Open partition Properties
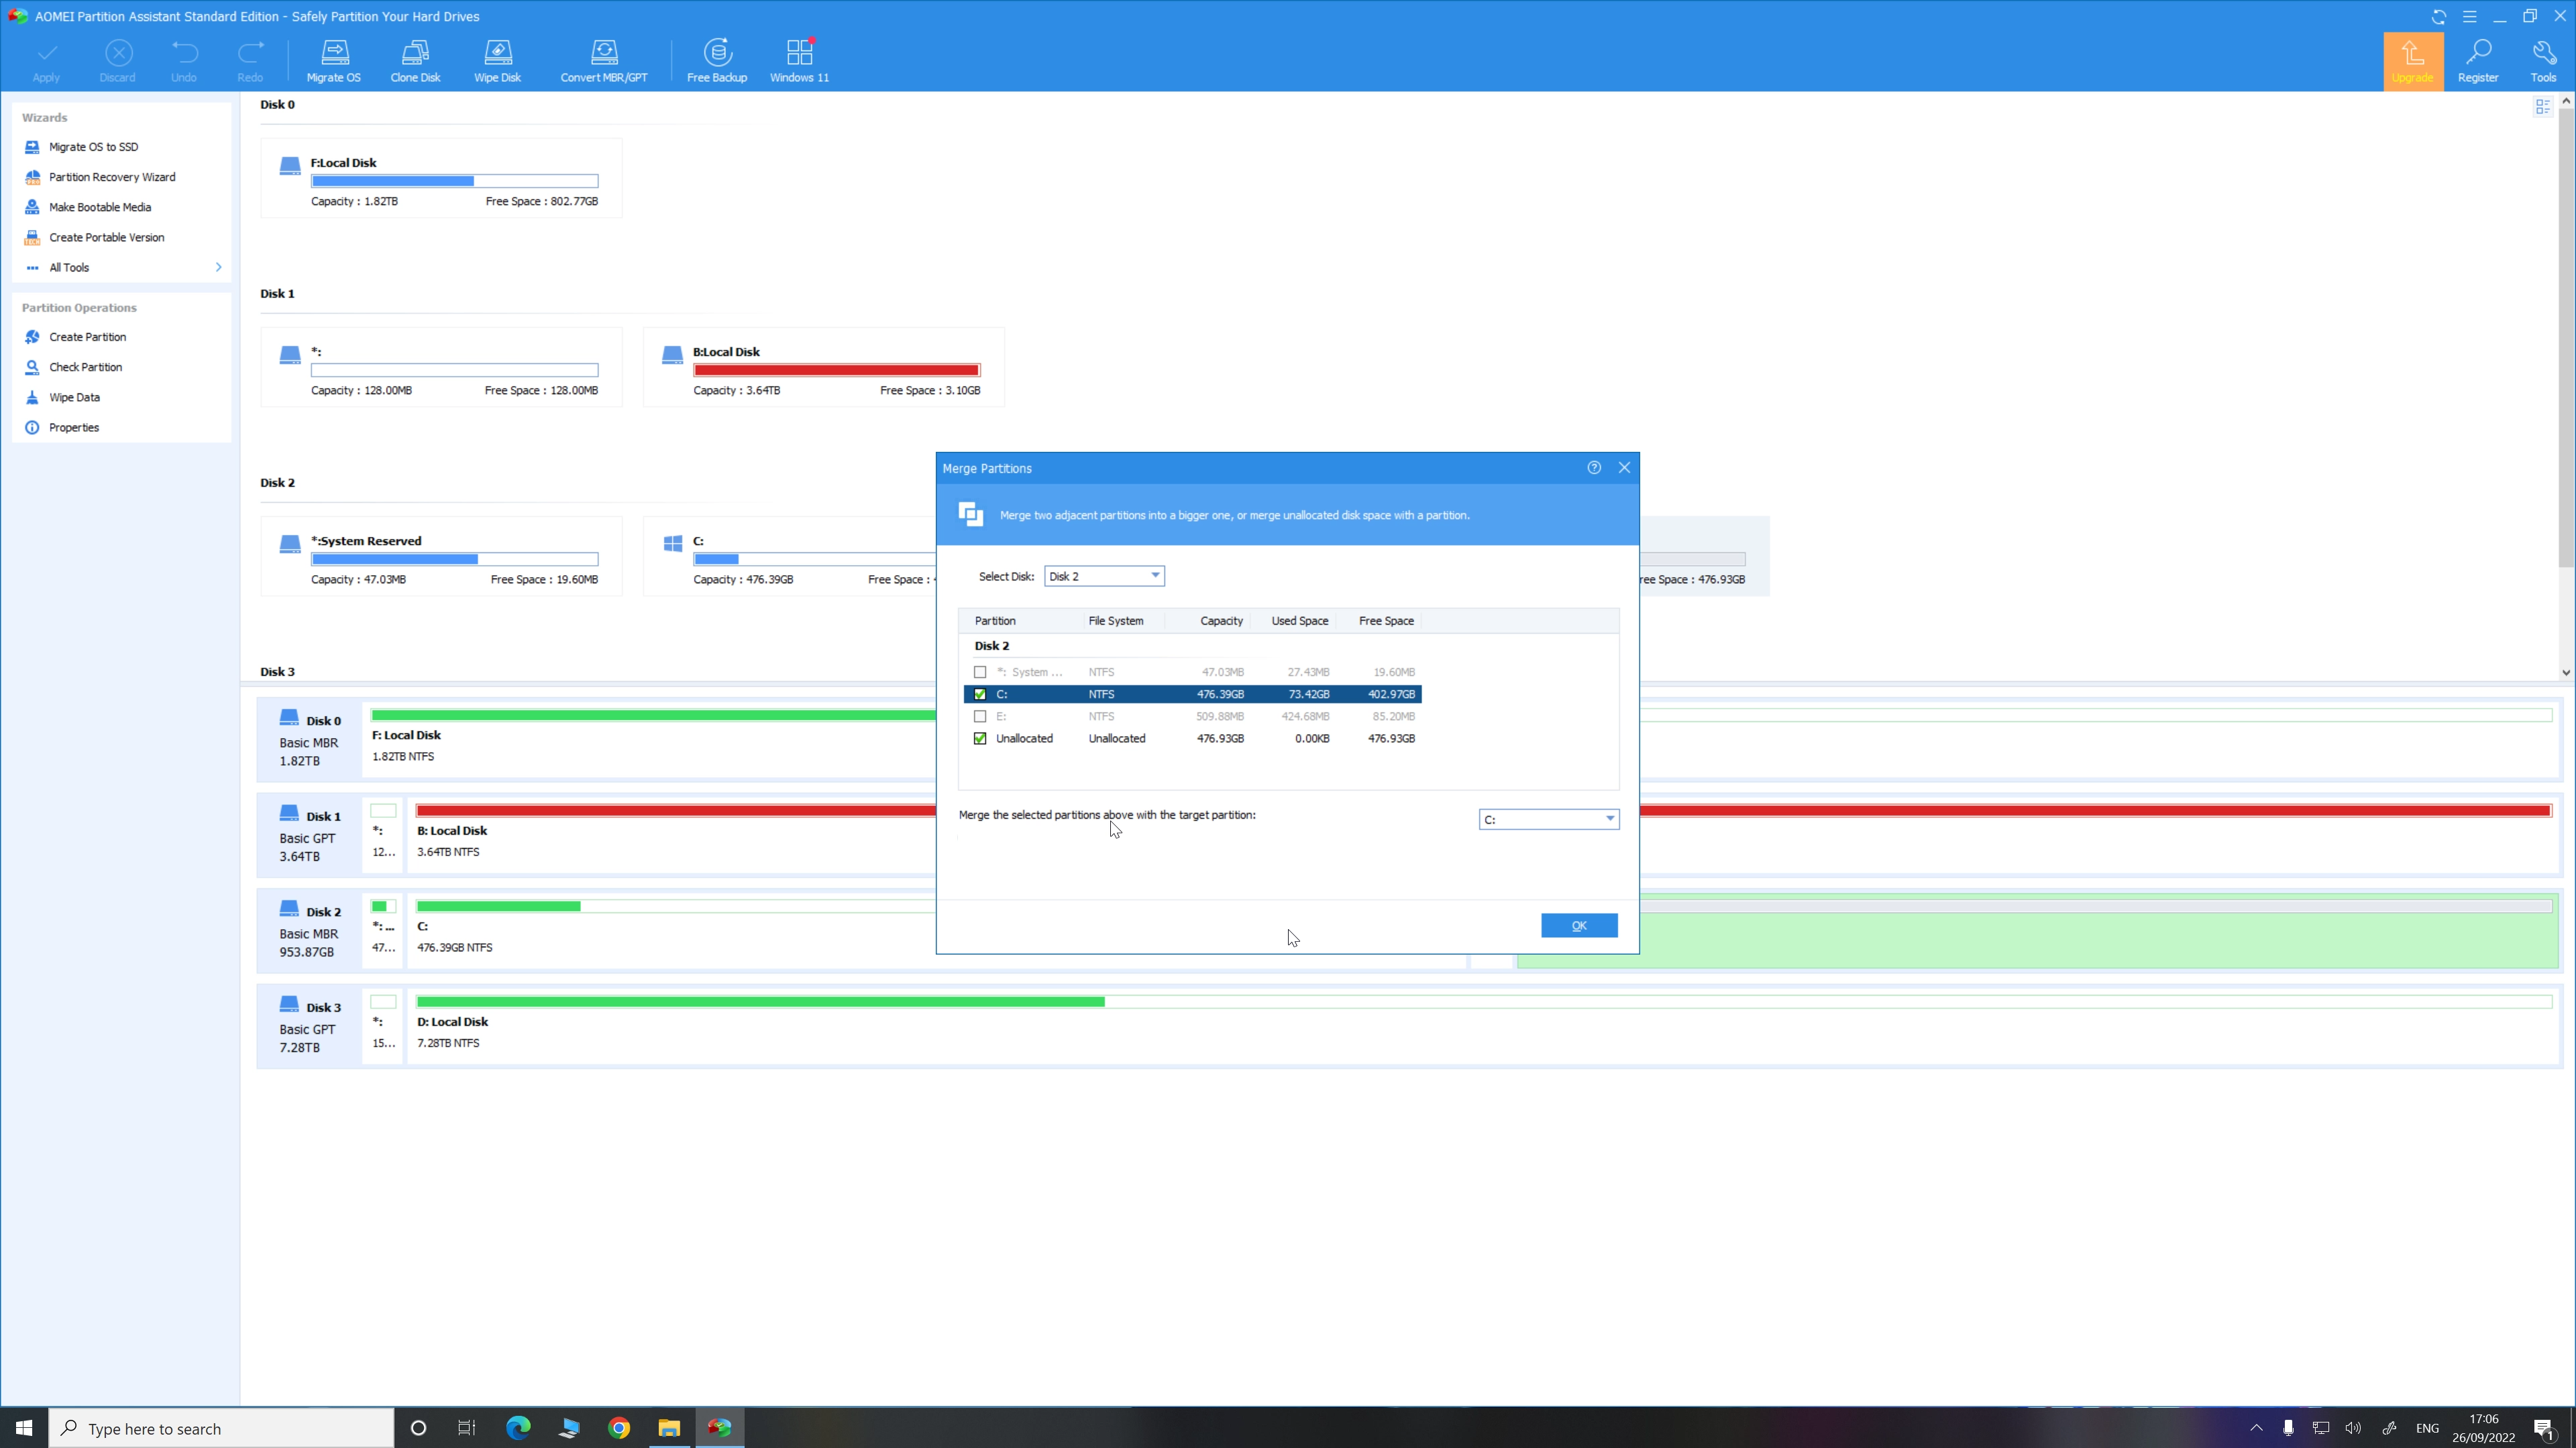Image resolution: width=2576 pixels, height=1448 pixels. tap(74, 427)
